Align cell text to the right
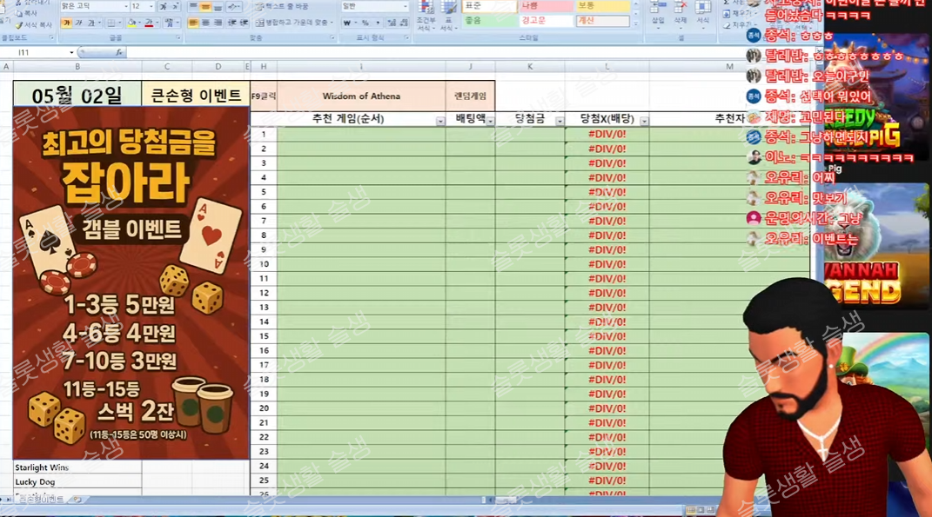Image resolution: width=932 pixels, height=517 pixels. point(217,23)
